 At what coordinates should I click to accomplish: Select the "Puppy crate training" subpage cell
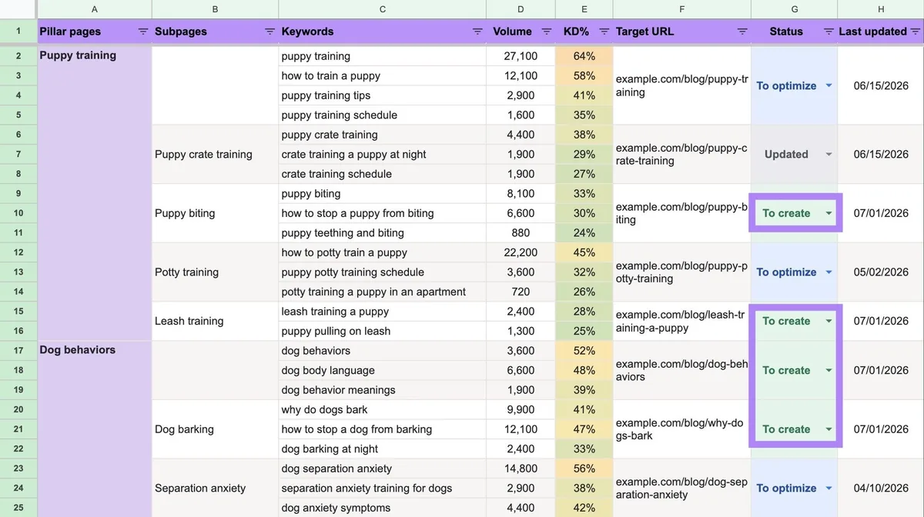[x=215, y=154]
